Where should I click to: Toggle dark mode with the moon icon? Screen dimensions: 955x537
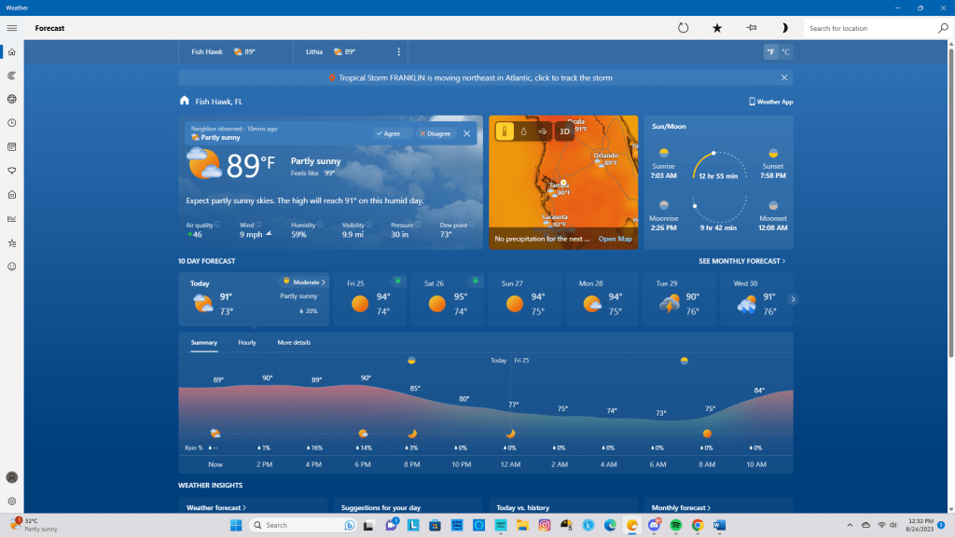(x=784, y=28)
